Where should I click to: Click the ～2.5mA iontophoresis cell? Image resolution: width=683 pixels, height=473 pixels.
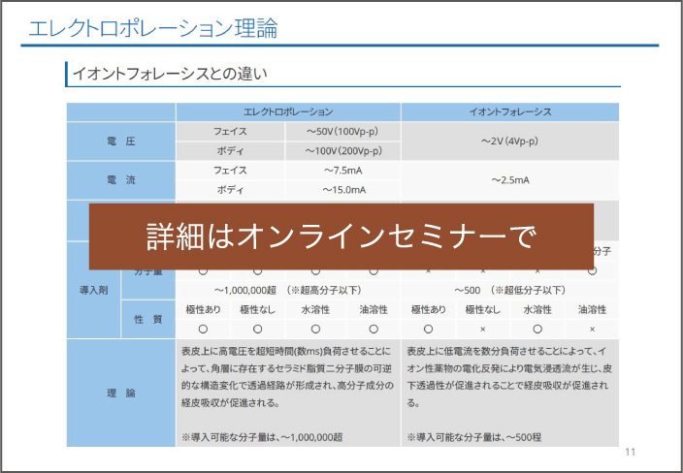click(x=509, y=180)
